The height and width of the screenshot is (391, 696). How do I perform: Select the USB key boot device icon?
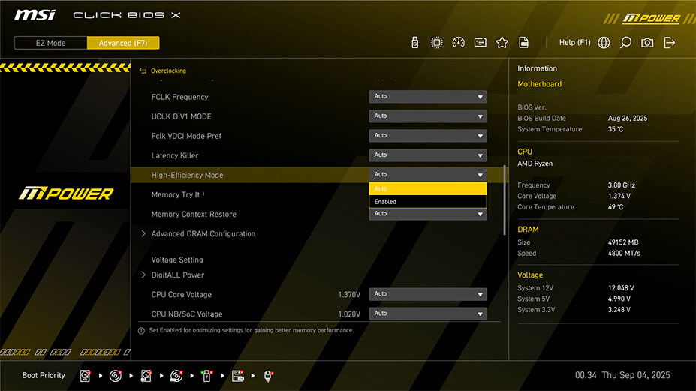[206, 376]
